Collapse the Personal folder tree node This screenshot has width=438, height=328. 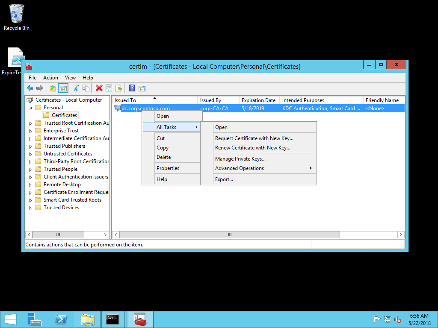click(30, 108)
